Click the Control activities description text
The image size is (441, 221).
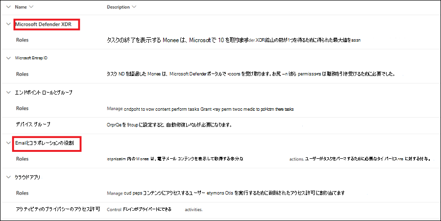click(x=155, y=209)
